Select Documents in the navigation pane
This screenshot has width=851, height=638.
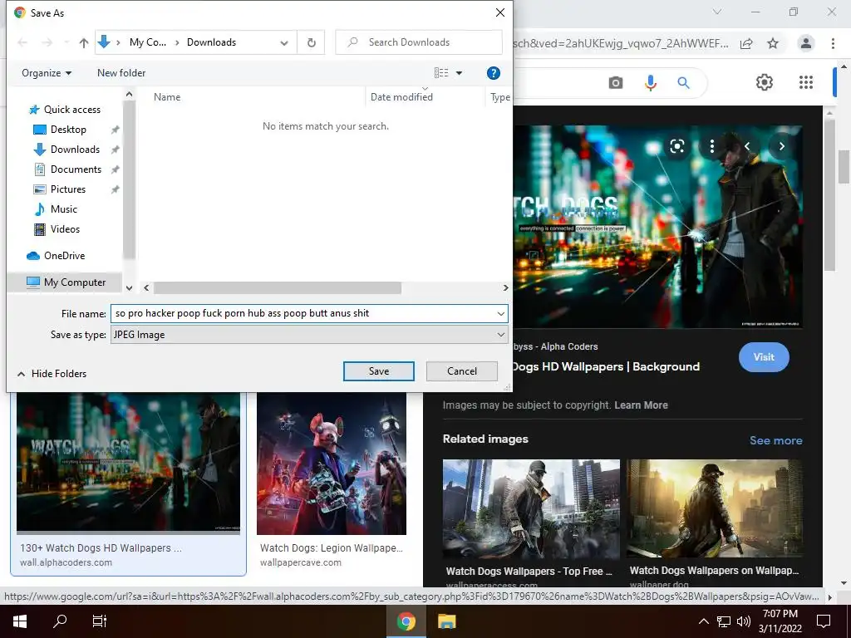tap(76, 169)
